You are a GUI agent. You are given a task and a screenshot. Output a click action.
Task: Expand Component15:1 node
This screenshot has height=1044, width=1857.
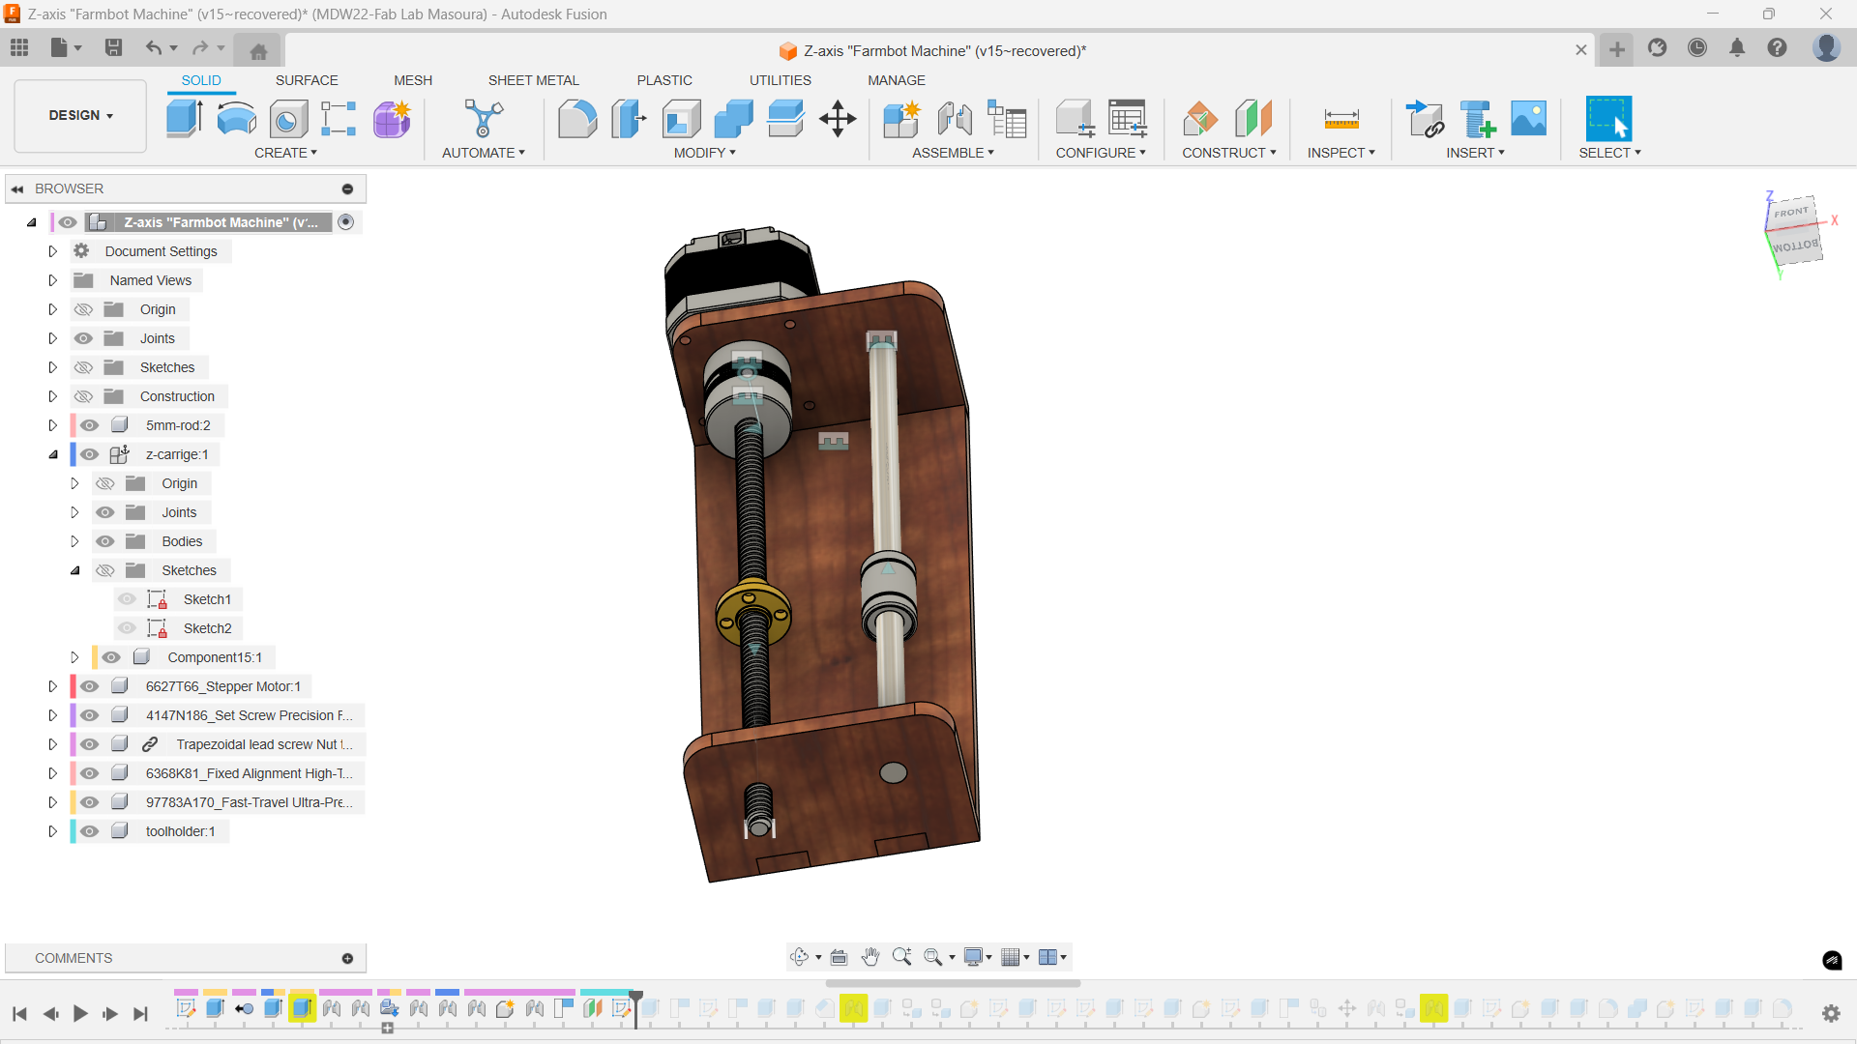click(x=74, y=657)
